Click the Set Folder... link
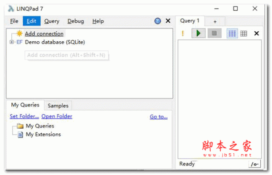 pyautogui.click(x=24, y=117)
